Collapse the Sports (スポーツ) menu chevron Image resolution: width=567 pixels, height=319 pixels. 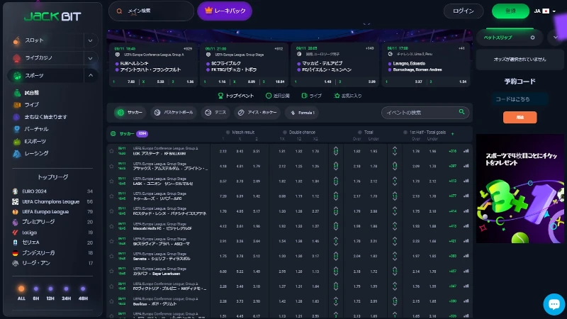[90, 75]
